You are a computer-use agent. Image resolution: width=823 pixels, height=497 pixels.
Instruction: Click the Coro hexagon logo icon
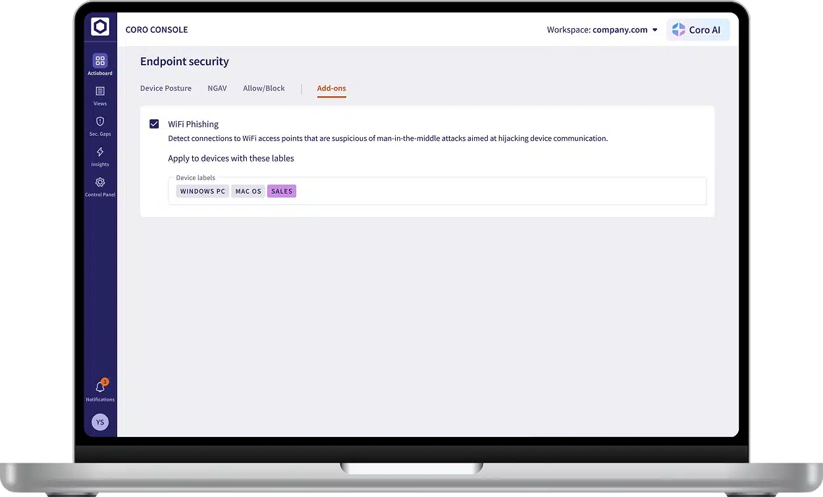(x=100, y=27)
